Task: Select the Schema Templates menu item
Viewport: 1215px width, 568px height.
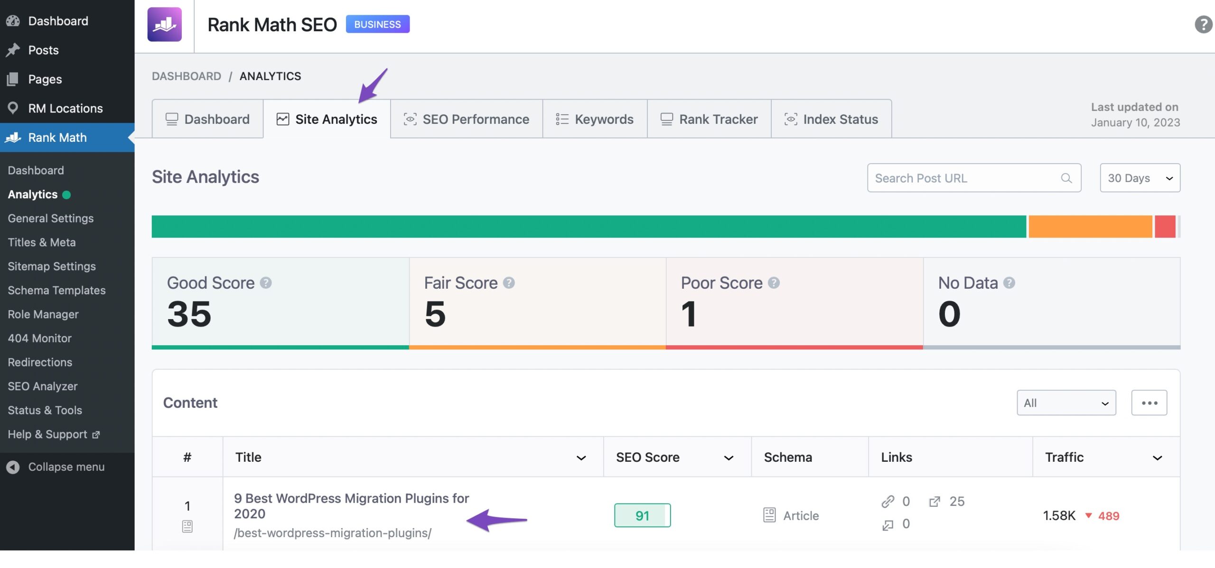Action: coord(56,289)
